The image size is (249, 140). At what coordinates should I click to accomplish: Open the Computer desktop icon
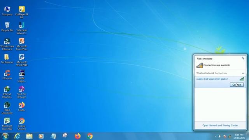click(7, 11)
